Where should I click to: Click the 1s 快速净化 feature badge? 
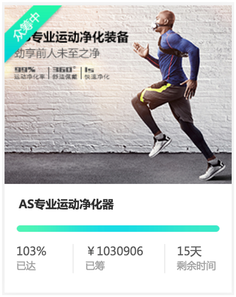click(97, 73)
